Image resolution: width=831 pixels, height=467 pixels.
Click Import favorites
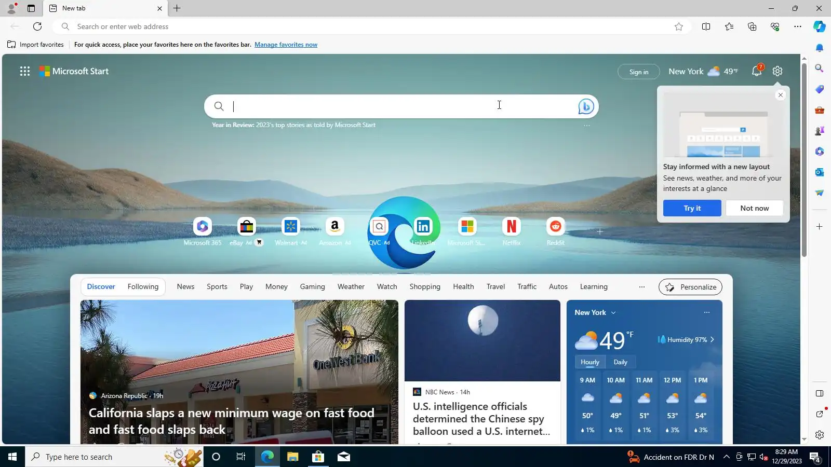(35, 45)
